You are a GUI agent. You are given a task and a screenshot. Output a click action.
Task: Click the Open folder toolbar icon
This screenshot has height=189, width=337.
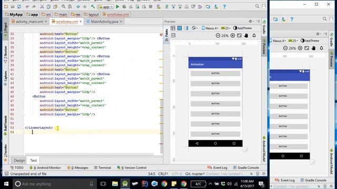click(x=6, y=7)
